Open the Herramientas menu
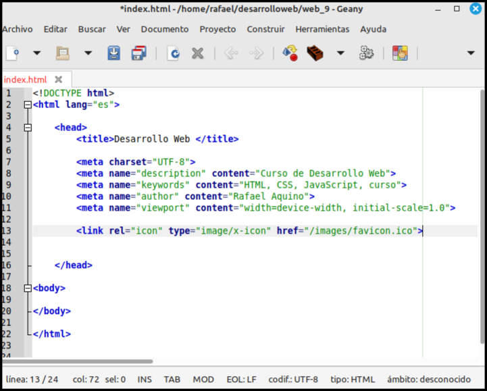Screen dimensions: 487x391 click(x=322, y=29)
